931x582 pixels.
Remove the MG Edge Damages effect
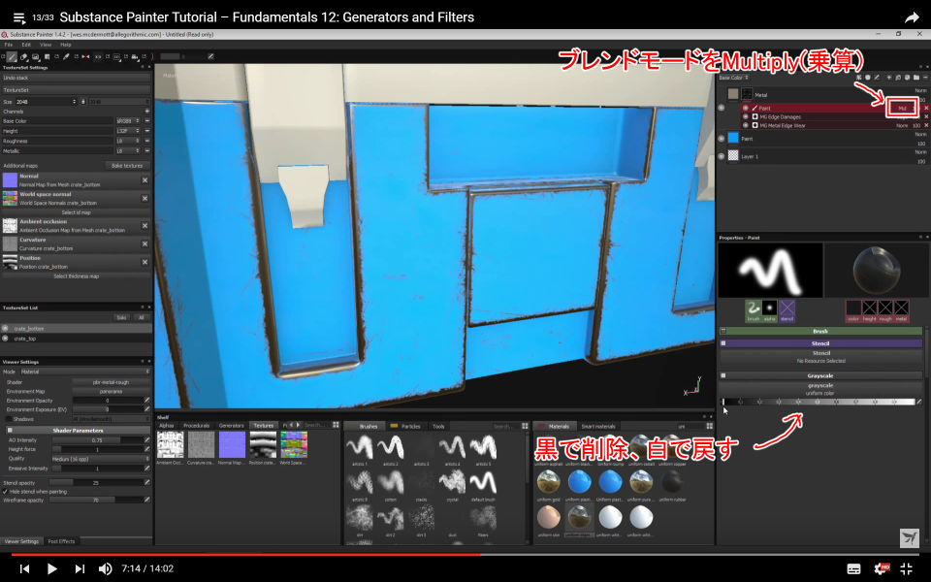pyautogui.click(x=926, y=116)
